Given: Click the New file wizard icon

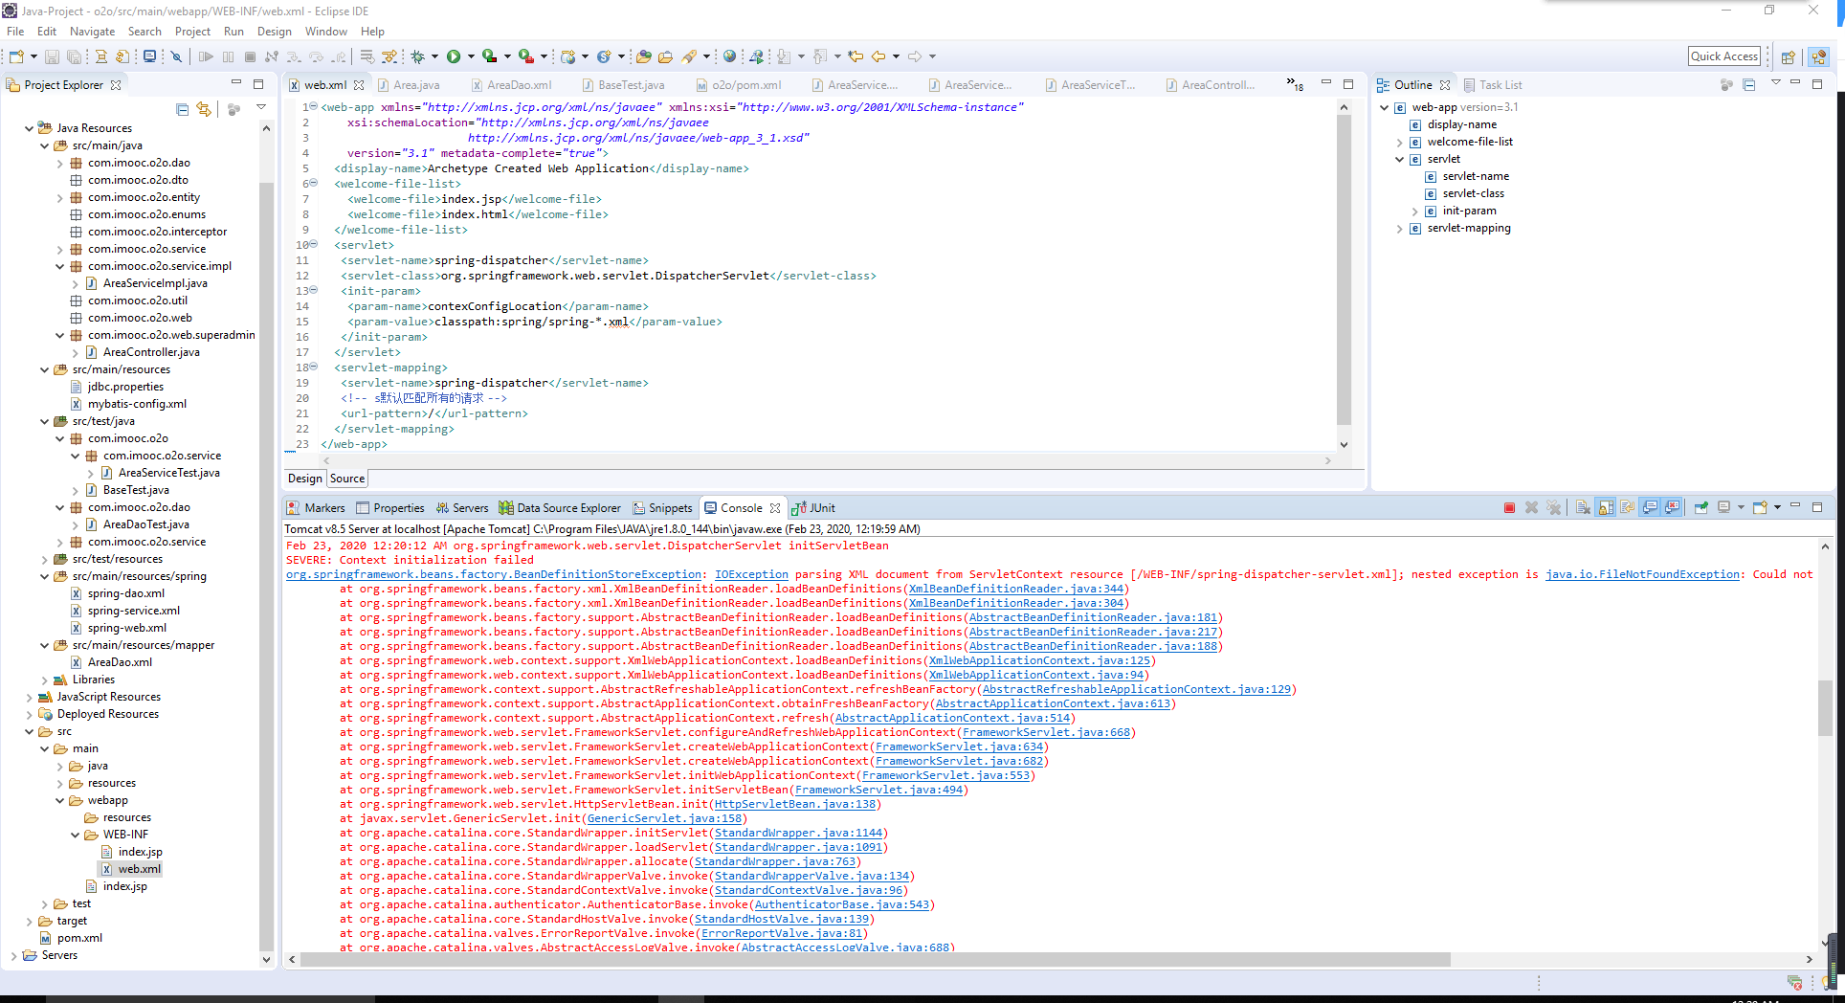Looking at the screenshot, I should (x=16, y=56).
